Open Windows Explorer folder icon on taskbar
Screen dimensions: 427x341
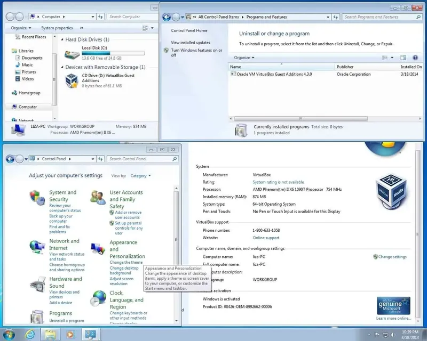click(50, 335)
